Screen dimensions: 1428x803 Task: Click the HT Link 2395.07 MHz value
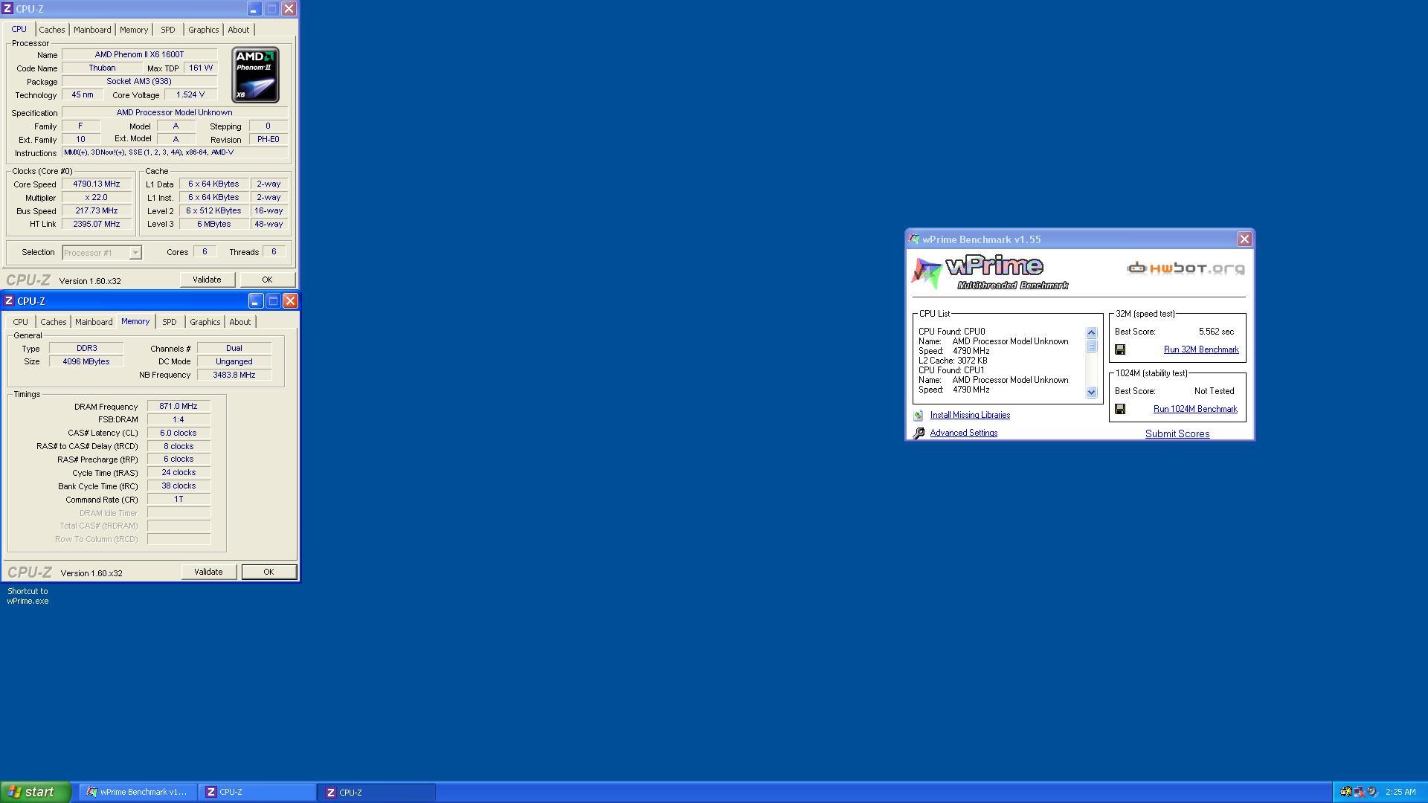pos(97,225)
